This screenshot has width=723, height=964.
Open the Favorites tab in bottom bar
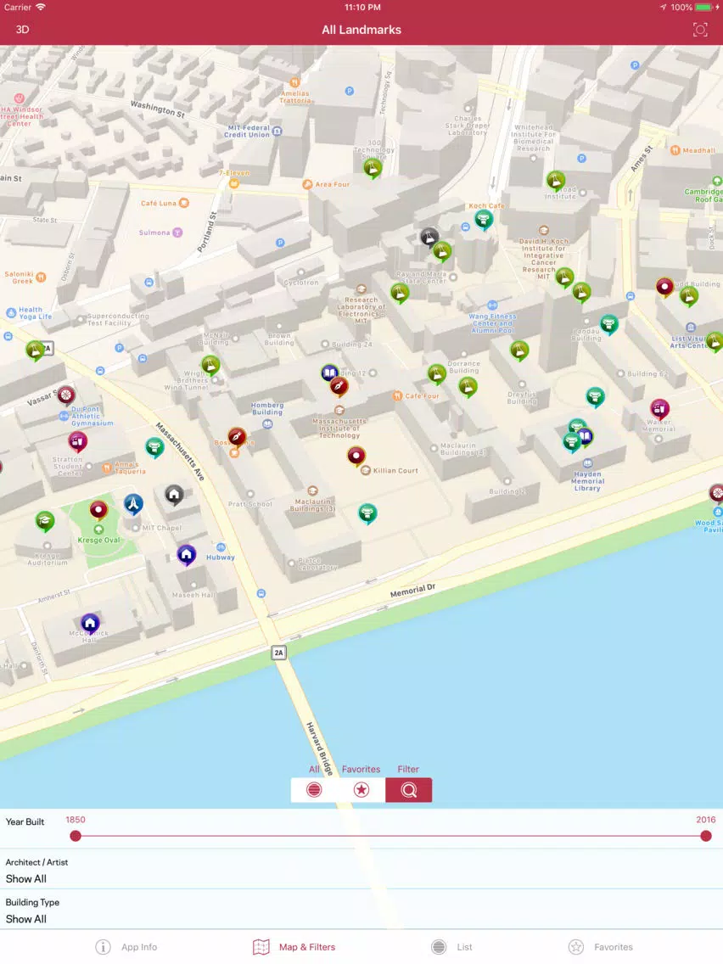click(601, 947)
